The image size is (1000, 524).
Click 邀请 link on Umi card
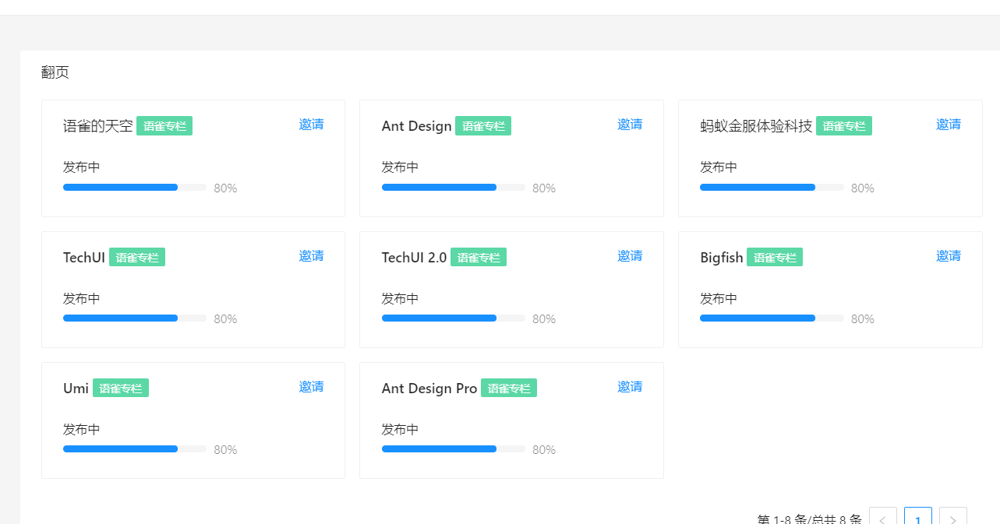pos(311,387)
